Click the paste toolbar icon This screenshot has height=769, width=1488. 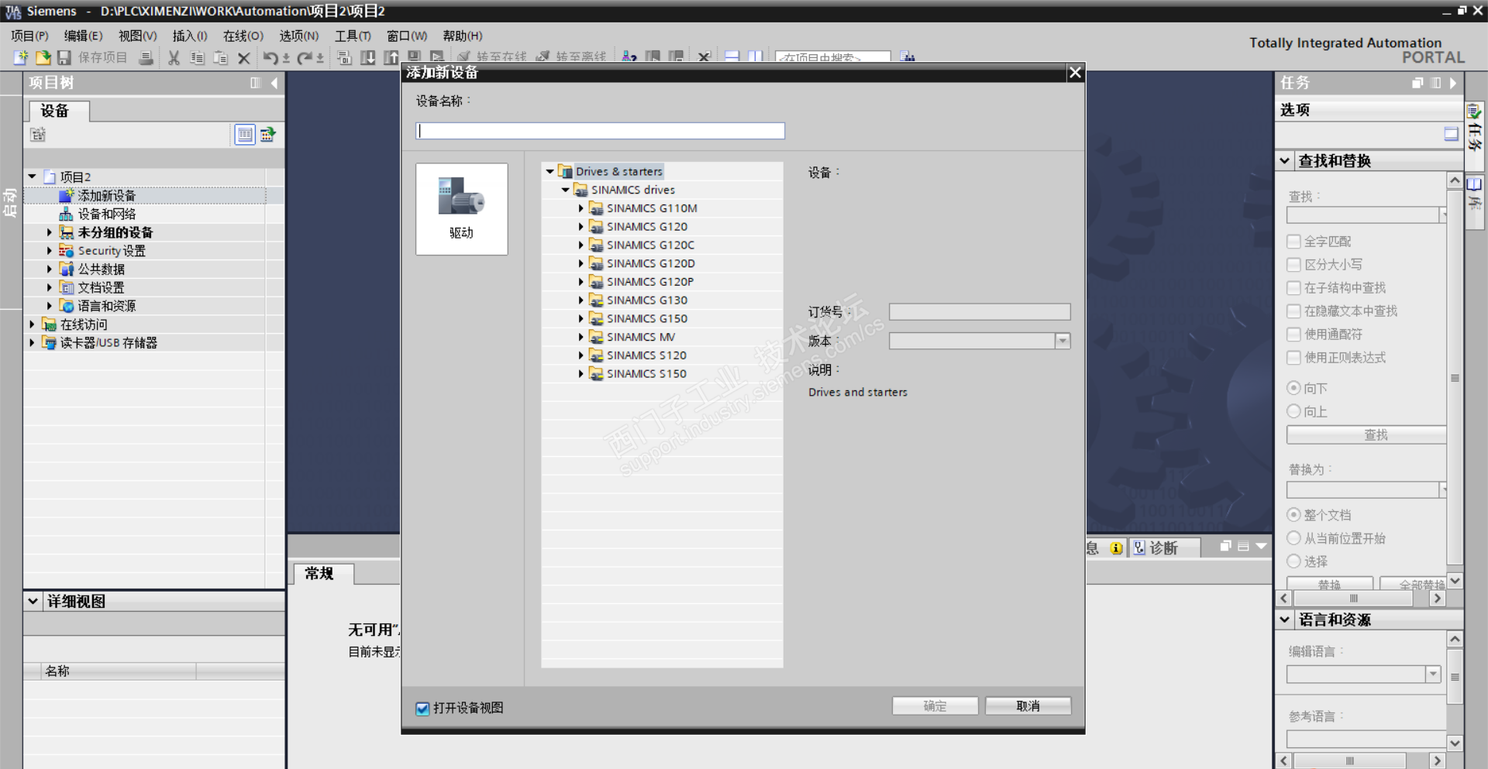pyautogui.click(x=221, y=57)
